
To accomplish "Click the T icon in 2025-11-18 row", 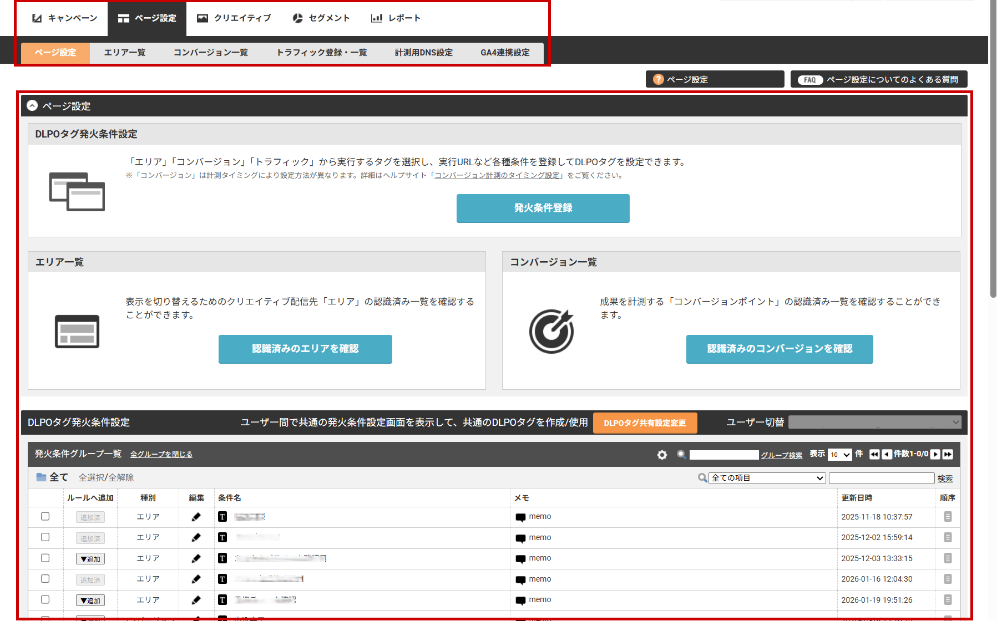I will [x=222, y=517].
